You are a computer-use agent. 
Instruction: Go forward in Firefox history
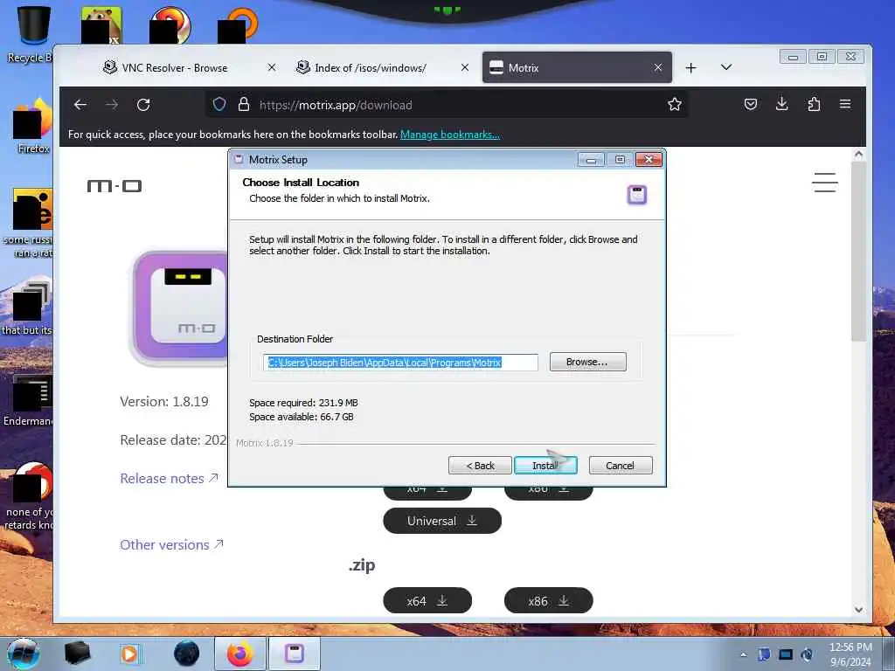tap(112, 105)
